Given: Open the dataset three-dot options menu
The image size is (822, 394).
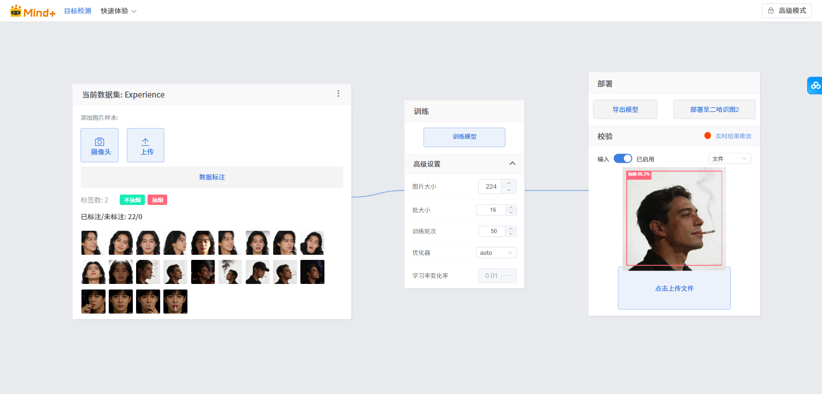Looking at the screenshot, I should tap(338, 94).
